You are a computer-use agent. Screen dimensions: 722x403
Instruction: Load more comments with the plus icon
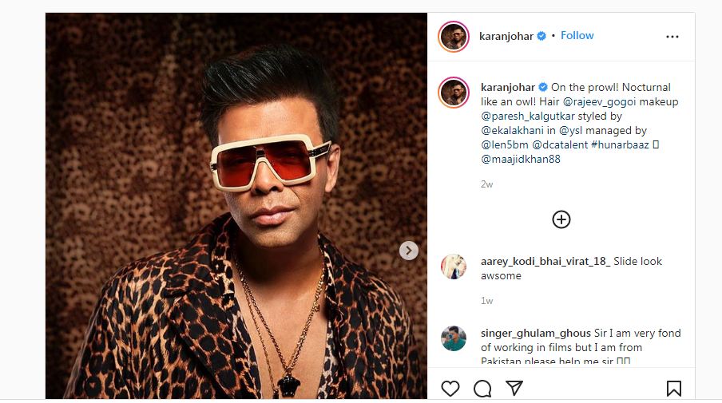click(x=561, y=219)
